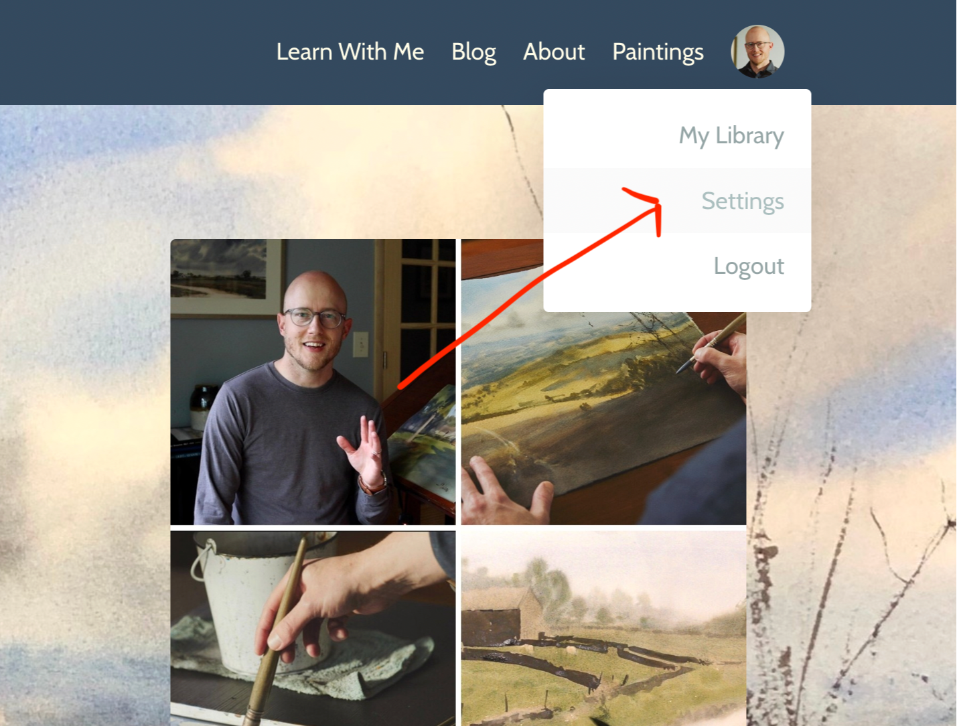Click the photo of man in gray shirt
This screenshot has height=726, width=957.
pyautogui.click(x=313, y=382)
